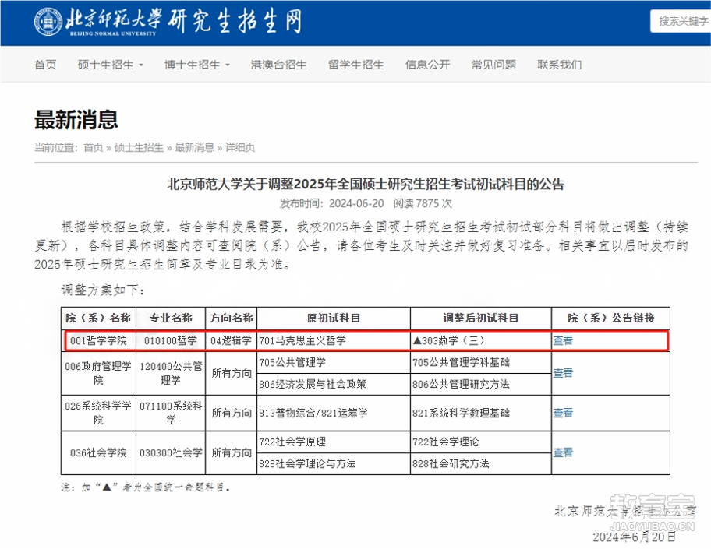Select the 030300社会学 cell
This screenshot has width=711, height=549.
point(171,452)
